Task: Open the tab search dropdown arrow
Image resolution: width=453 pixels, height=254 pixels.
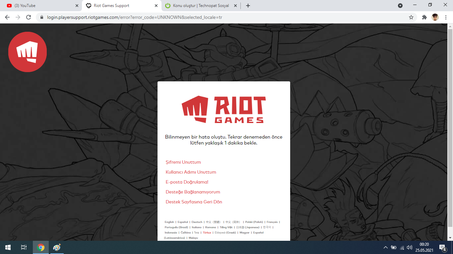Action: click(x=400, y=6)
